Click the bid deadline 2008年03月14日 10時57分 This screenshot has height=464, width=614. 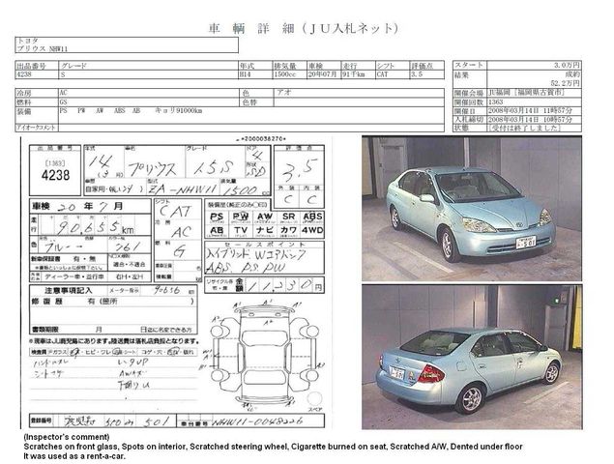pyautogui.click(x=530, y=120)
